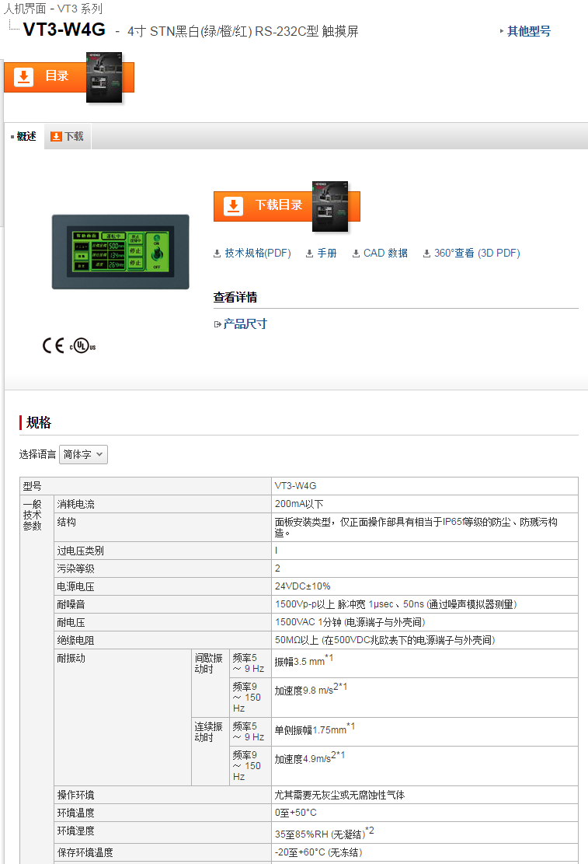Switch to the 概述 tab
Screen dimensions: 588x864
tap(26, 137)
